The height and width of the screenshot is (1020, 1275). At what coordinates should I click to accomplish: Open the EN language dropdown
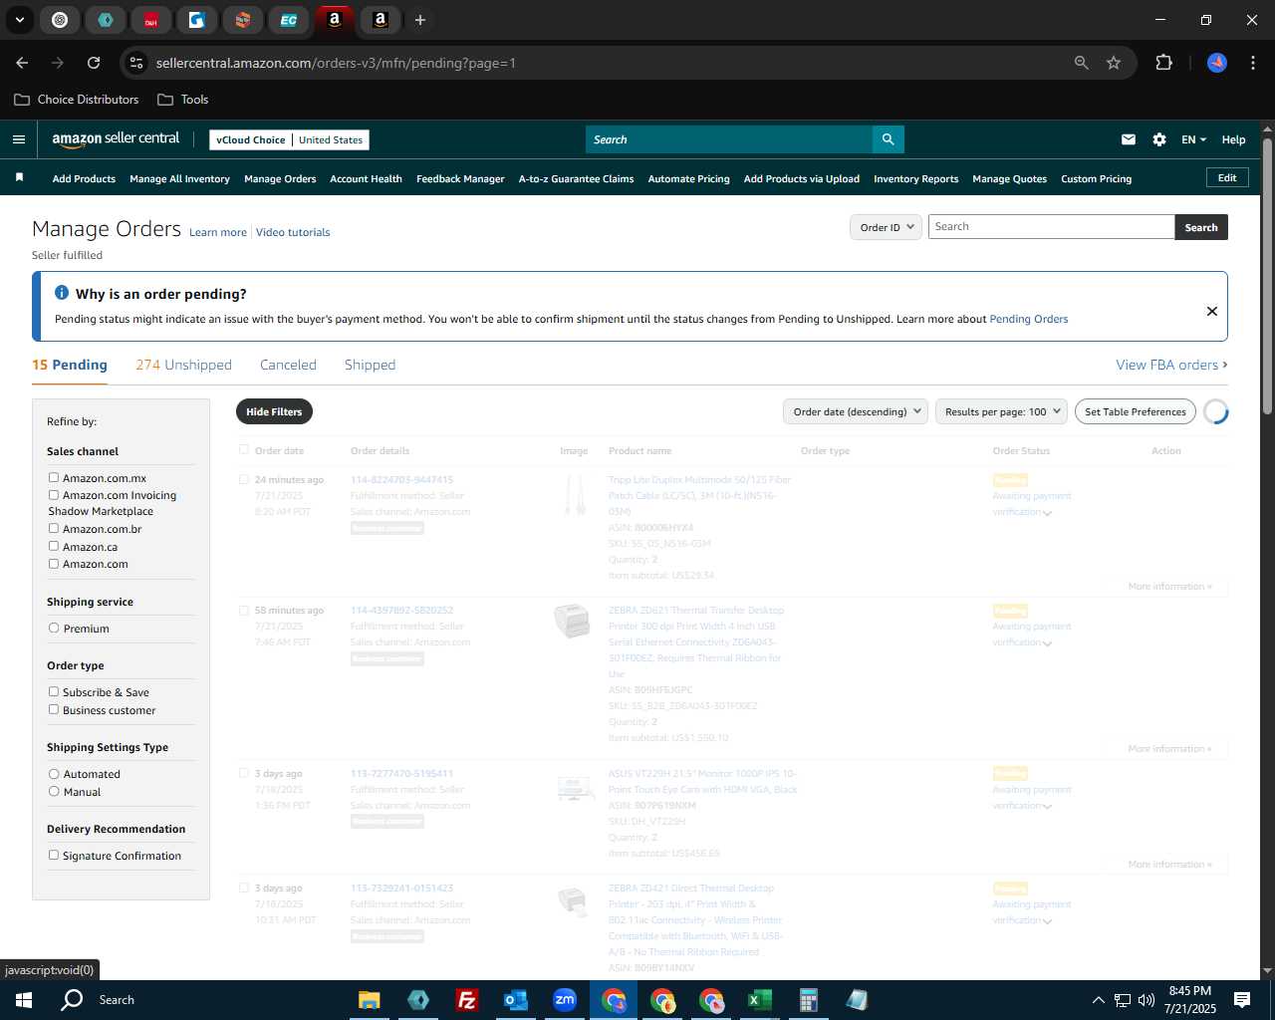tap(1193, 139)
